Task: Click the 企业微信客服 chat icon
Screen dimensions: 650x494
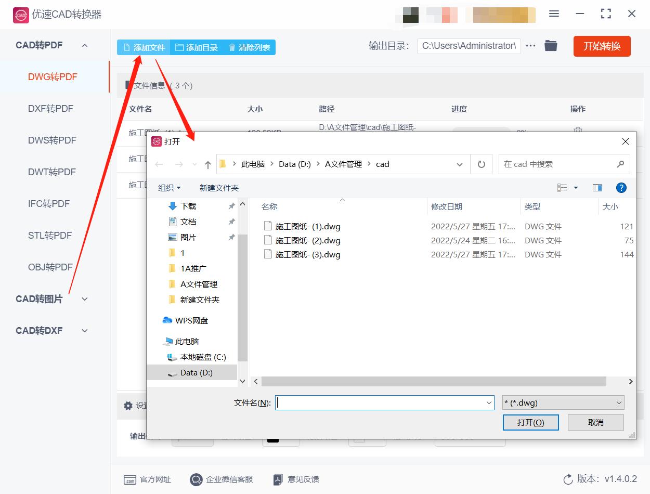Action: [196, 479]
